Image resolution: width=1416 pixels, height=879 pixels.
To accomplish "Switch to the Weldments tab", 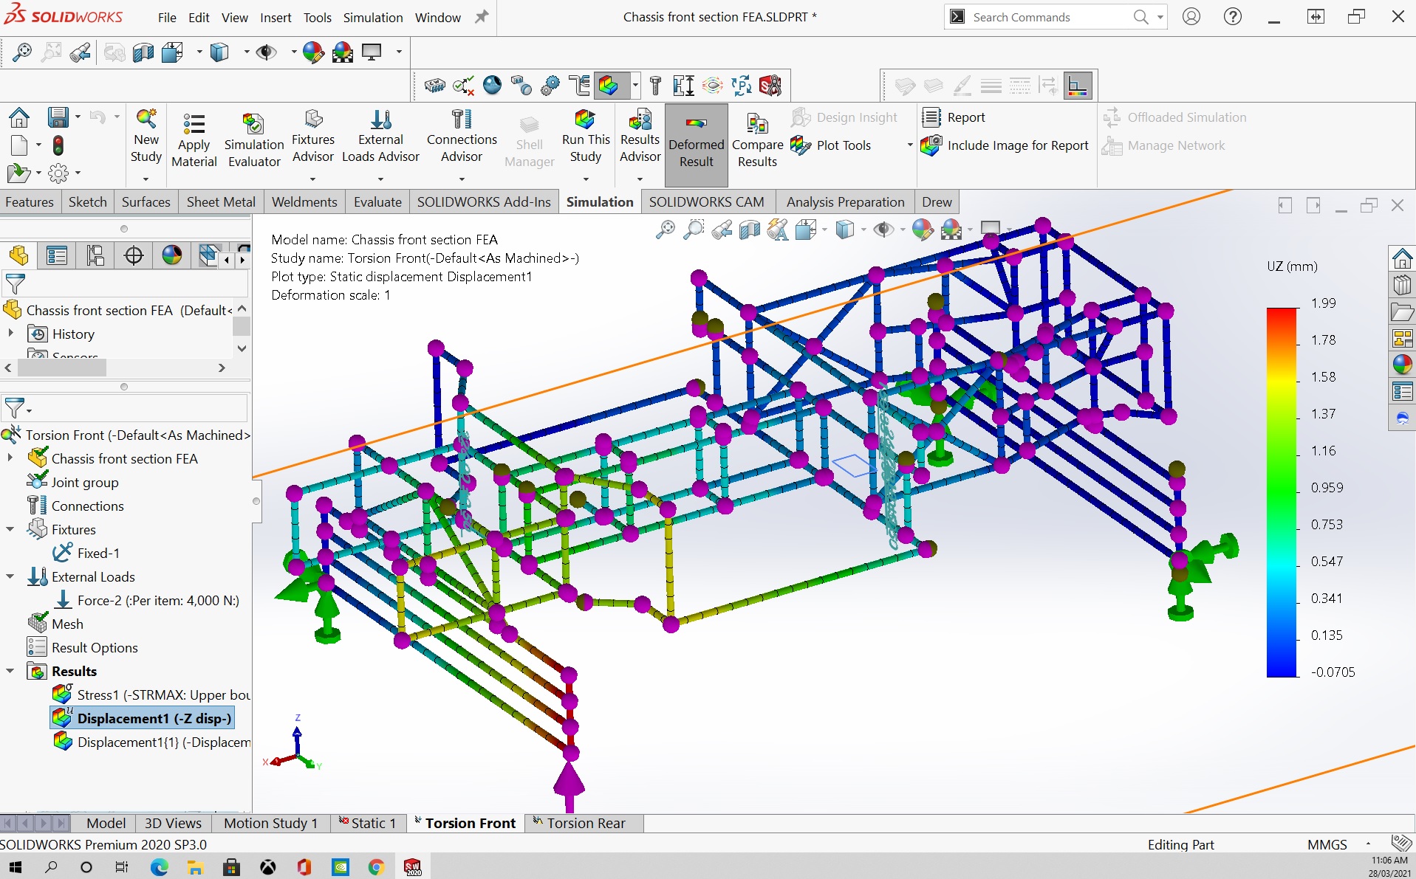I will [304, 202].
